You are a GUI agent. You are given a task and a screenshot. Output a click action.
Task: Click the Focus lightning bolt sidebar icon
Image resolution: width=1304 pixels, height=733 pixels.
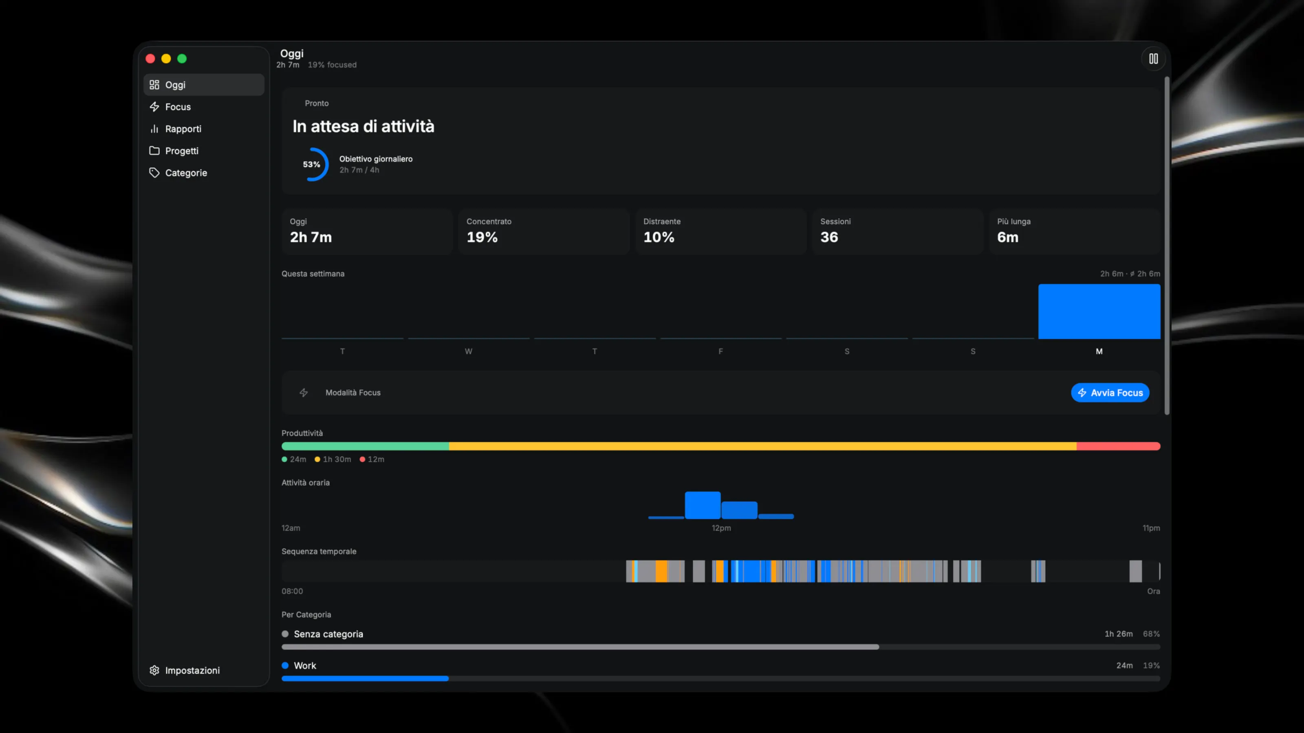pyautogui.click(x=154, y=107)
